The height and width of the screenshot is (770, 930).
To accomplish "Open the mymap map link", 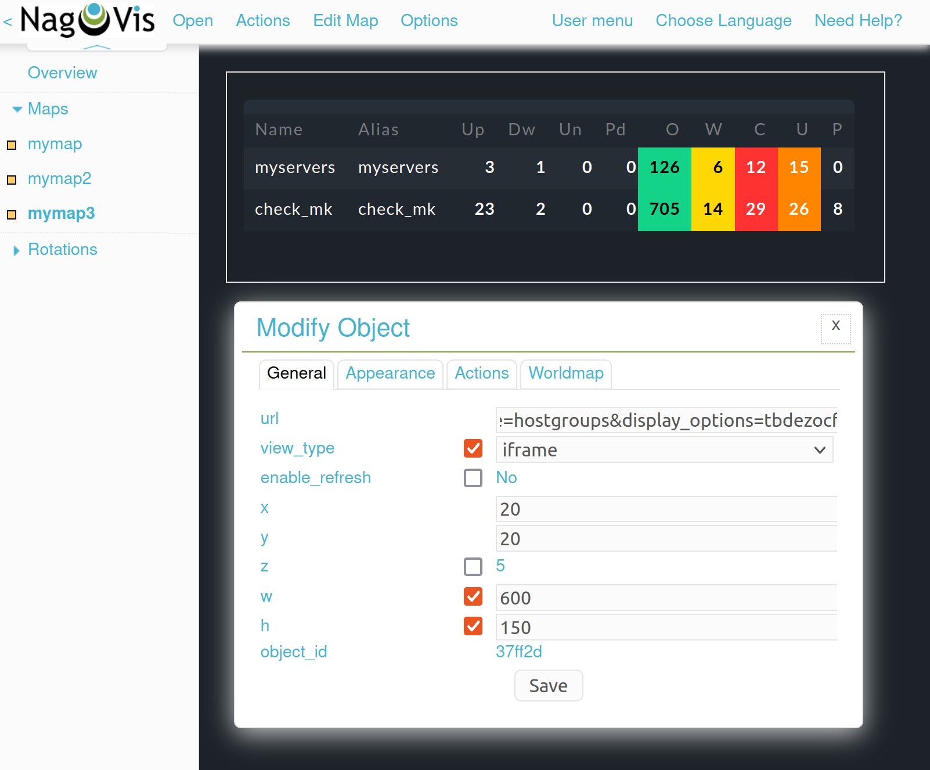I will [x=55, y=144].
